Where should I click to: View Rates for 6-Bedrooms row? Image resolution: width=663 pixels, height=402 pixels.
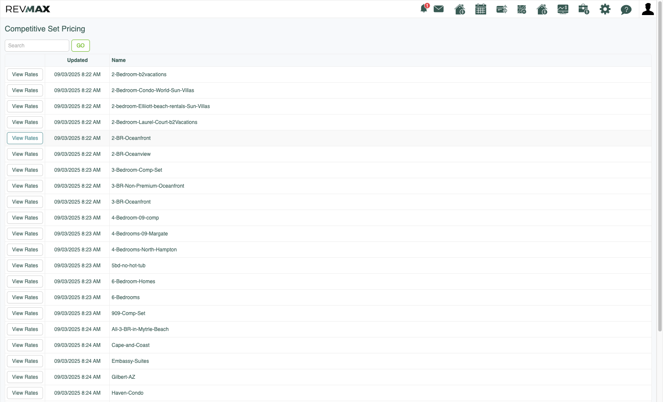point(25,297)
